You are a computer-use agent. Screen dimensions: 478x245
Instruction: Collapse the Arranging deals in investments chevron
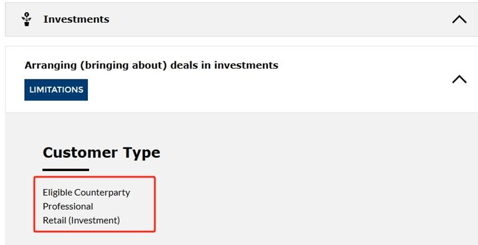459,79
